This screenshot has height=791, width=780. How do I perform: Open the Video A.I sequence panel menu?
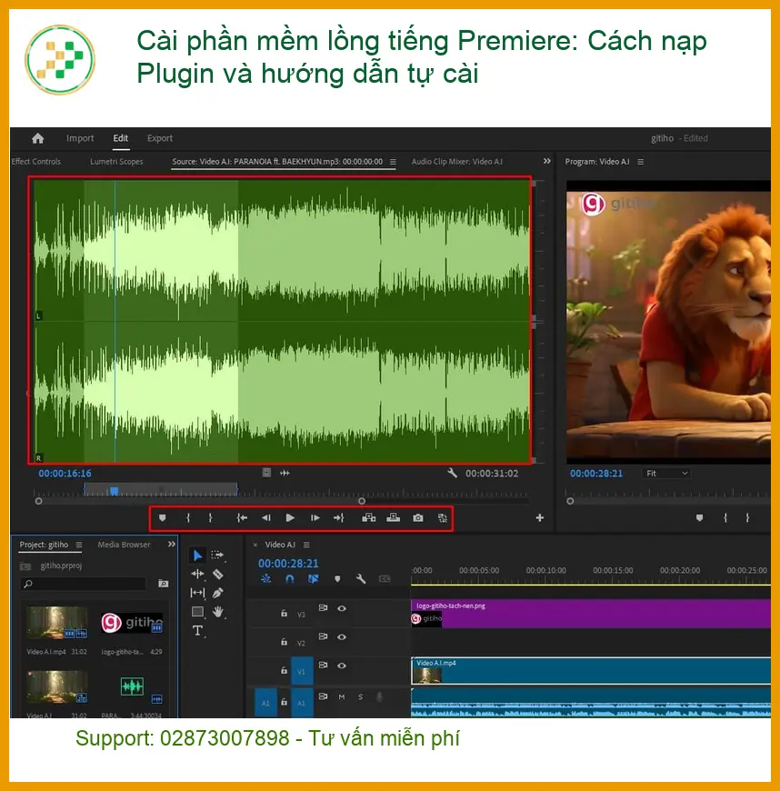(x=306, y=545)
